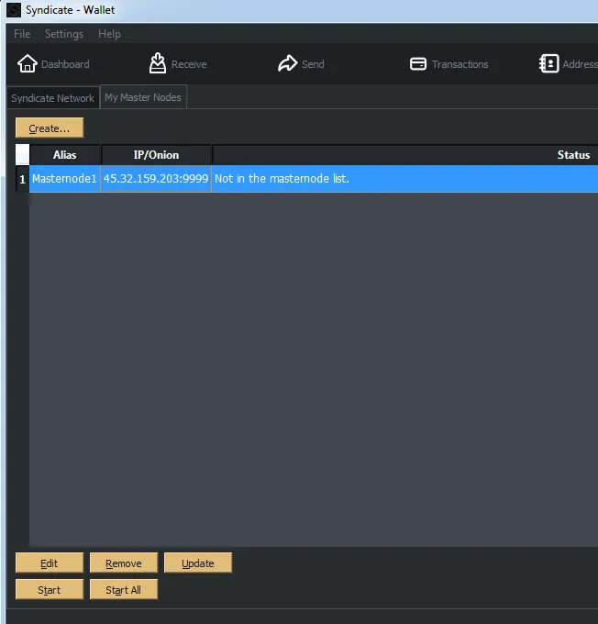Click the Remove button
Viewport: 598px width, 624px height.
[124, 563]
